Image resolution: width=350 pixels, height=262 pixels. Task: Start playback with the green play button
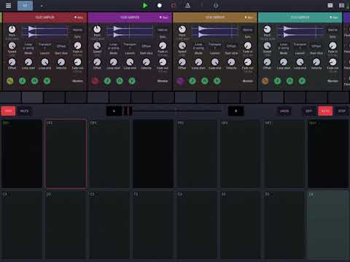(x=145, y=5)
